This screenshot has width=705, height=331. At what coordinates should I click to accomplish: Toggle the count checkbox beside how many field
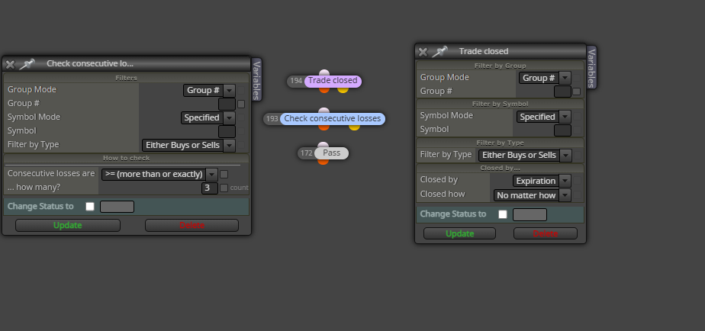[x=224, y=188]
